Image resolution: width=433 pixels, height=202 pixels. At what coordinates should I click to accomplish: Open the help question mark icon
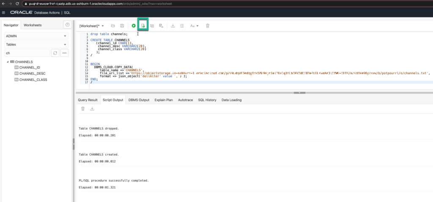point(68,25)
